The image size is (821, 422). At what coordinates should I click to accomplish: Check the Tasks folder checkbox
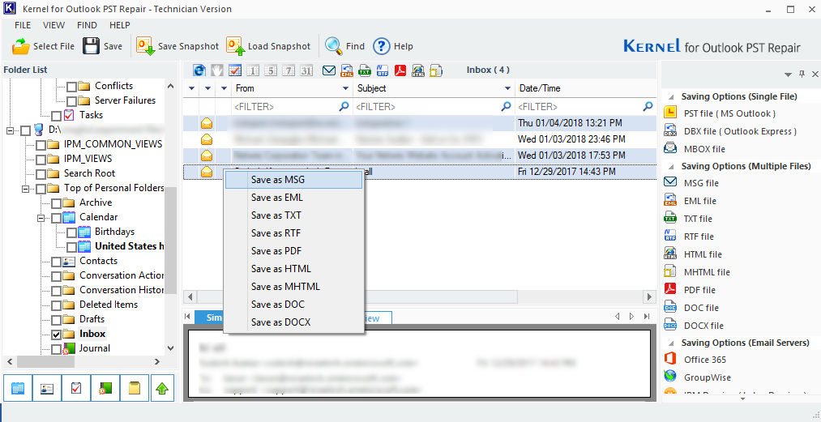pyautogui.click(x=57, y=115)
